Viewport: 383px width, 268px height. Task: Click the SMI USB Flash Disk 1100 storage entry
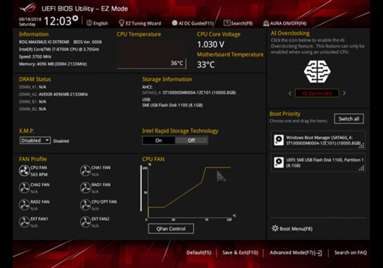[173, 105]
